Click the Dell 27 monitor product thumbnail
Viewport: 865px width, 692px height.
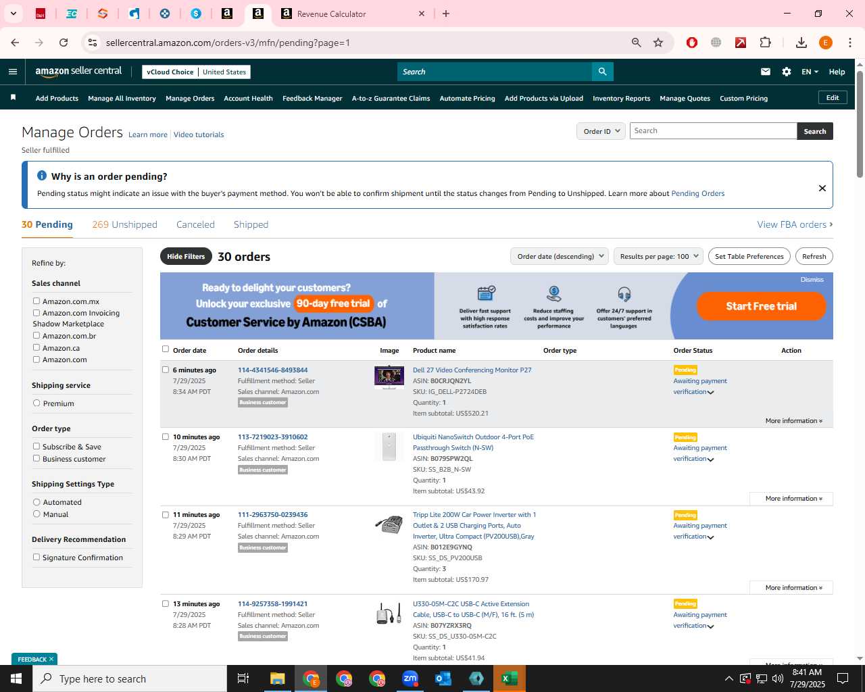[389, 377]
